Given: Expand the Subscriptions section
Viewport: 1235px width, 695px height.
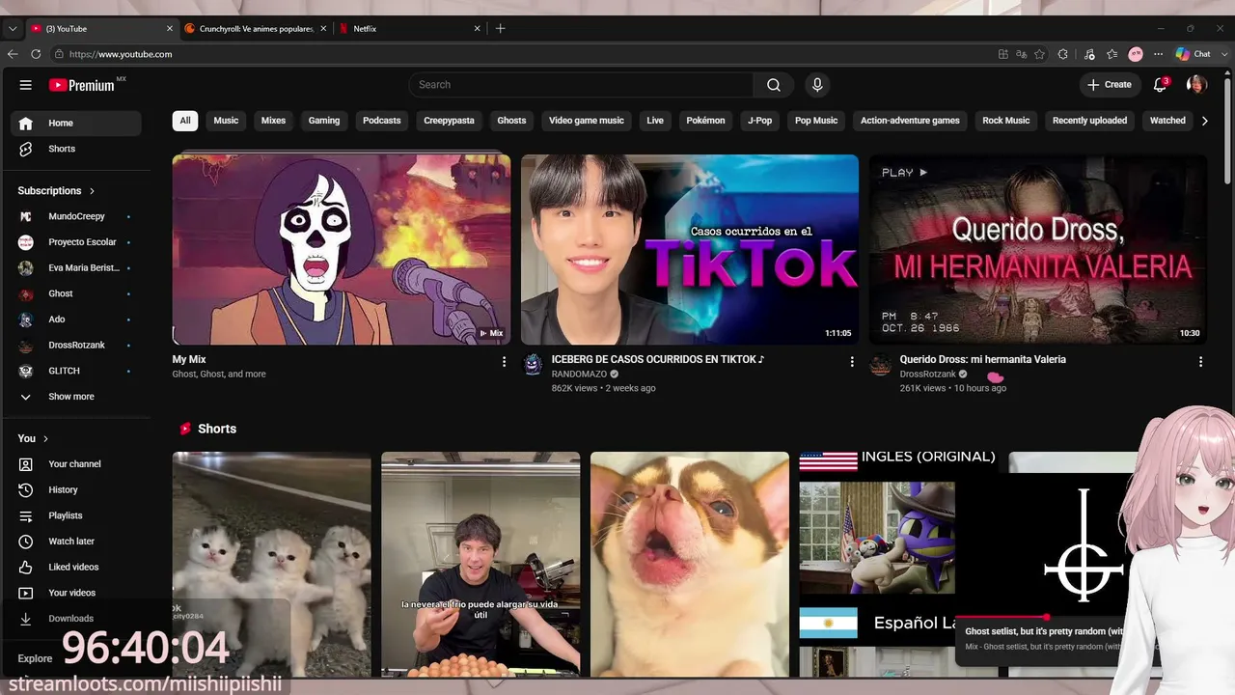Looking at the screenshot, I should 56,191.
